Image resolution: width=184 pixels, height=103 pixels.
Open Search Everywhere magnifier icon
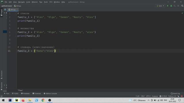182,6
